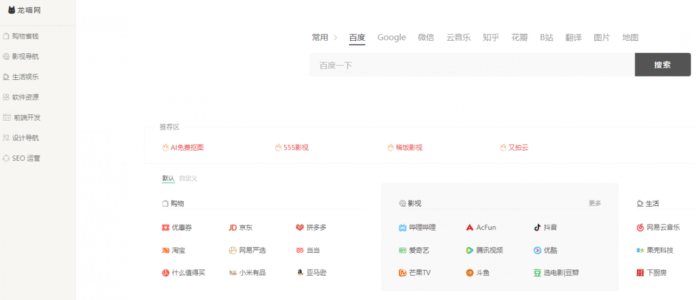696x300 pixels.
Task: Click the 下厨房 icon
Action: tap(640, 273)
